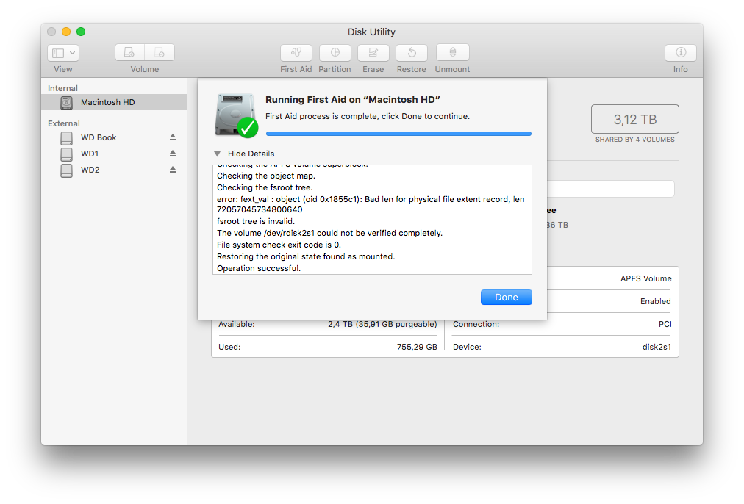Screen dimensions: 744x504
Task: Collapse the Hide Details disclosure triangle
Action: [218, 154]
